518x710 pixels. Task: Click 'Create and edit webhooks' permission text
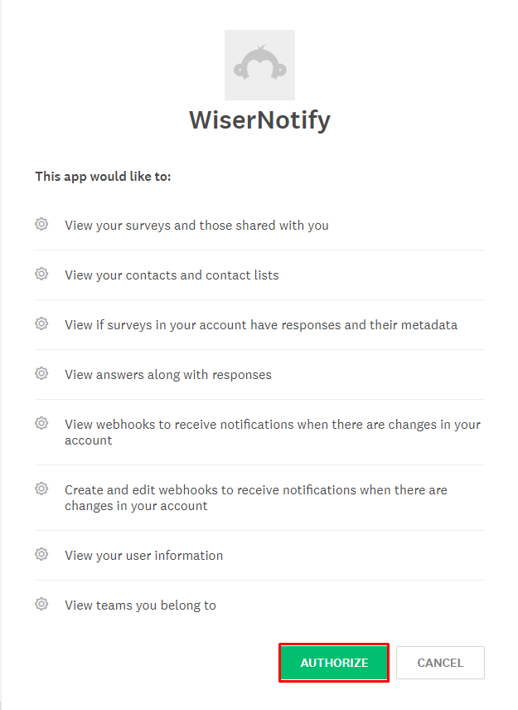(x=255, y=498)
